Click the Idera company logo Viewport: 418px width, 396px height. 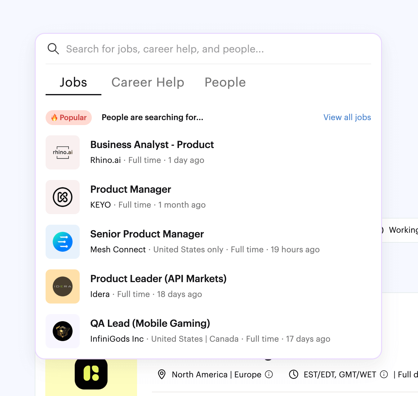pyautogui.click(x=63, y=286)
